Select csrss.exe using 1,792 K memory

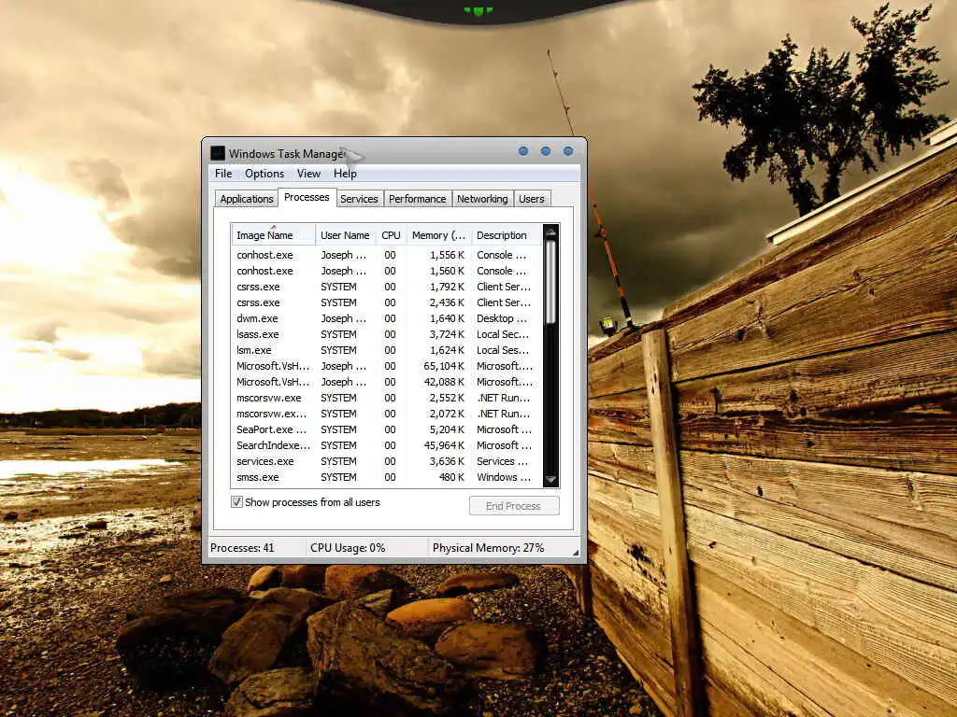click(386, 287)
